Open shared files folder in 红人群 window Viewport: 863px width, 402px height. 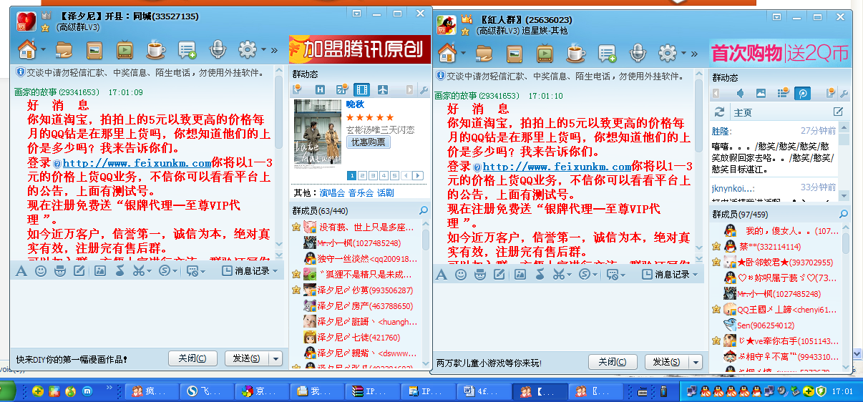pyautogui.click(x=484, y=54)
